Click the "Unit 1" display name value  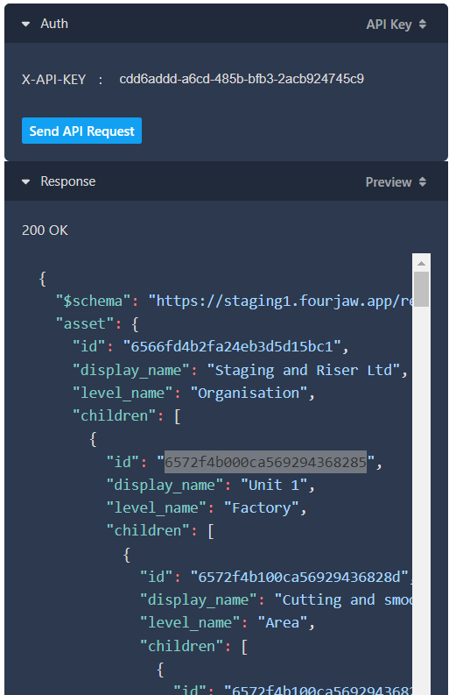click(274, 485)
